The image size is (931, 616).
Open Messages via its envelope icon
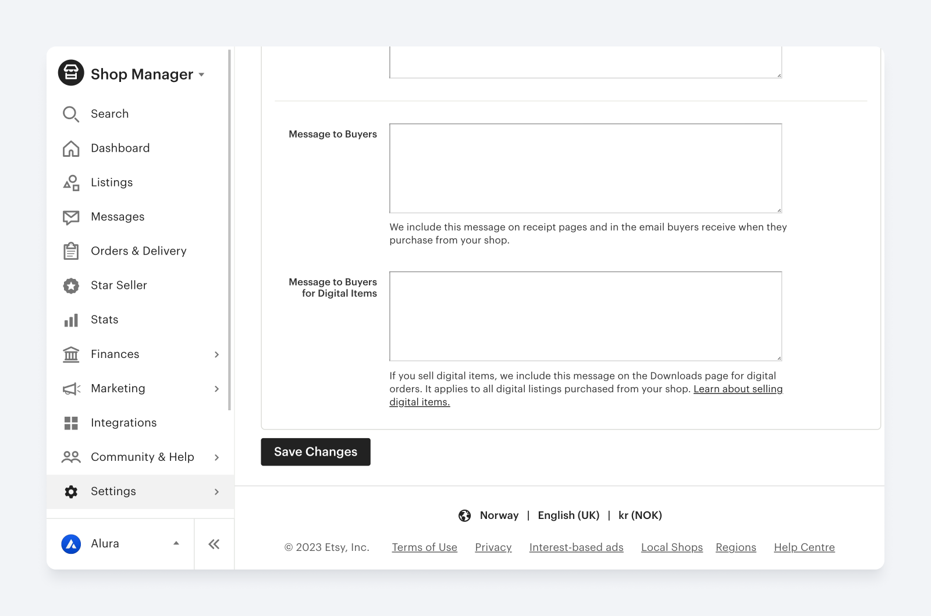click(x=70, y=217)
